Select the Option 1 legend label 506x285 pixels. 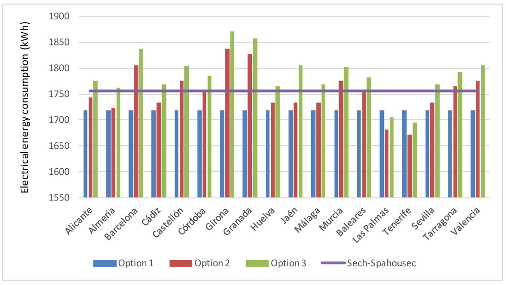135,263
